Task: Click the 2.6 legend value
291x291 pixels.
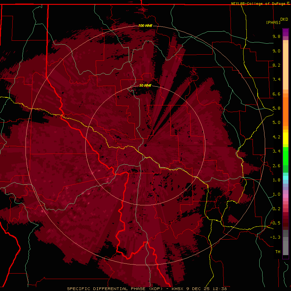Action: click(x=276, y=166)
